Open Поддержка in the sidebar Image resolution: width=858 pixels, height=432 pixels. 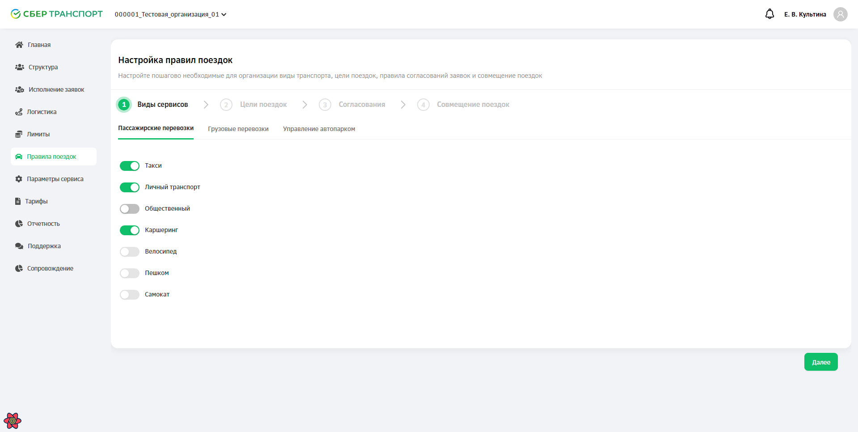[x=54, y=246]
